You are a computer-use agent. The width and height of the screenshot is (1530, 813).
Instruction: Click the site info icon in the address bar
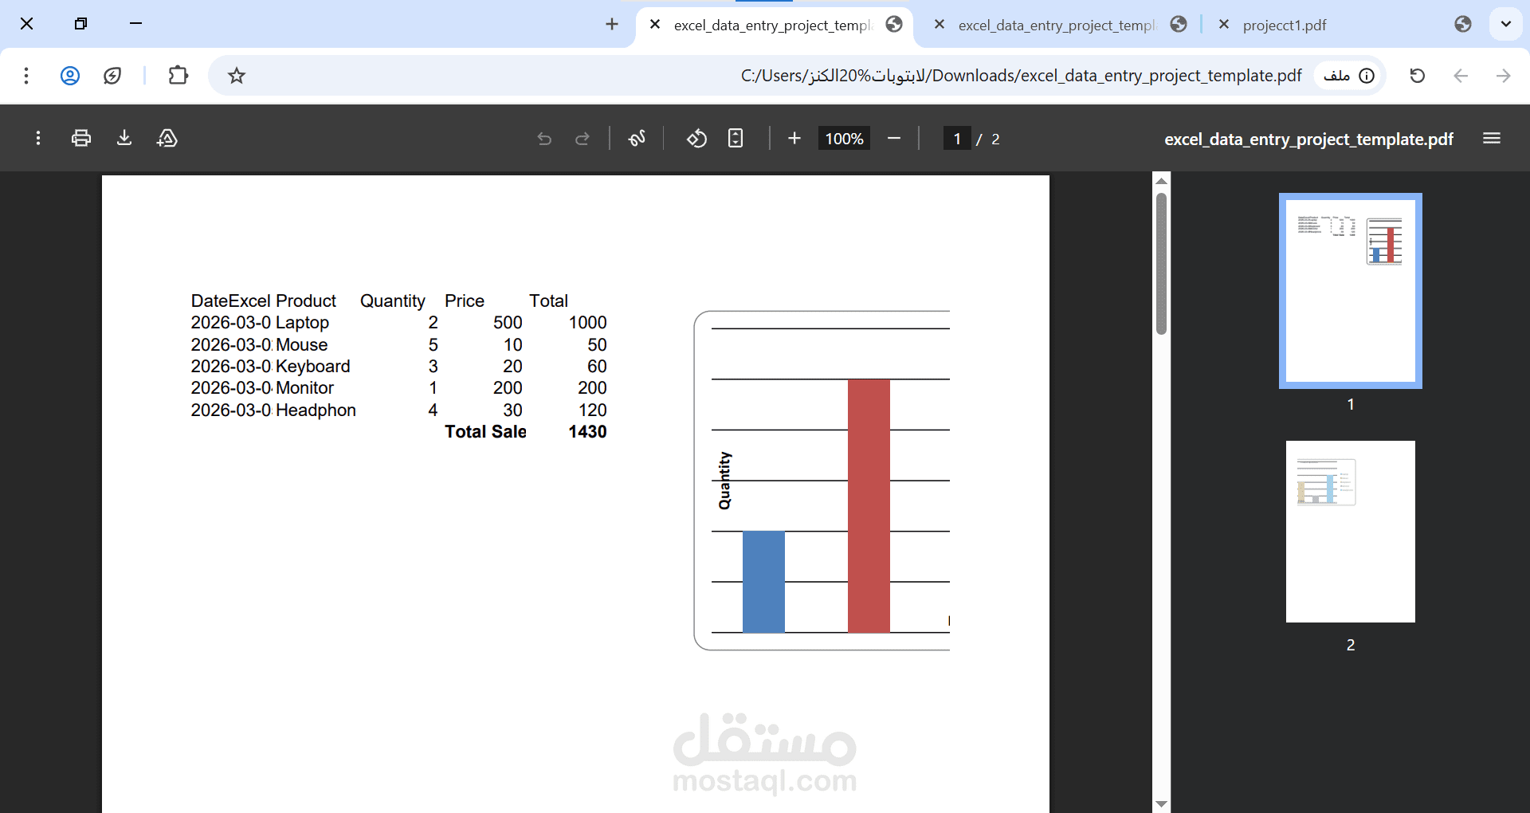1367,76
